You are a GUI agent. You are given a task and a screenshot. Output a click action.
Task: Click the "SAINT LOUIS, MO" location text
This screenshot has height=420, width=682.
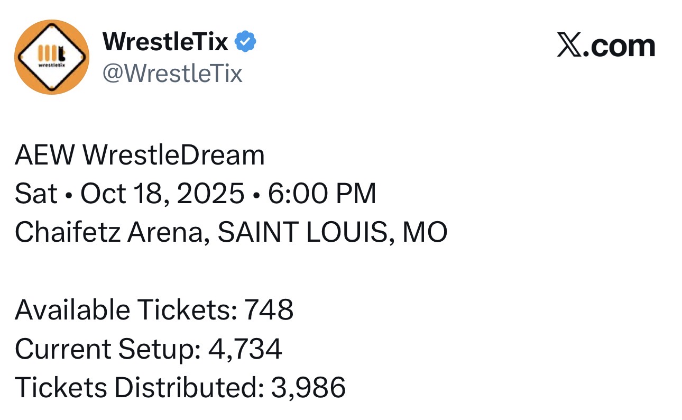point(333,232)
